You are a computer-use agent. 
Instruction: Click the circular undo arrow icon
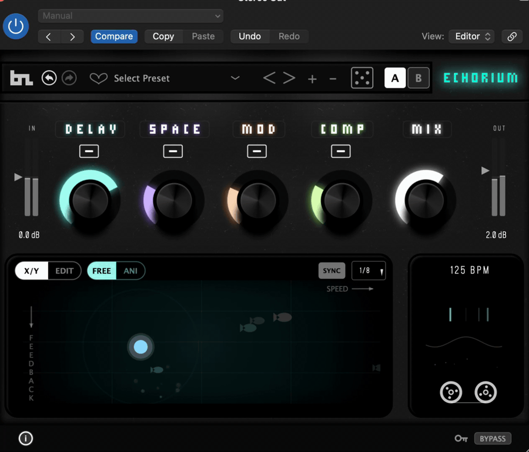49,78
